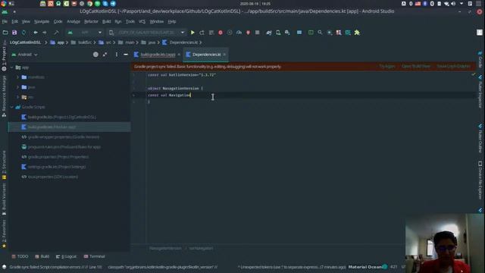Switch to build.gradle.kts (app) editor tab
This screenshot has width=485, height=273.
pos(158,55)
